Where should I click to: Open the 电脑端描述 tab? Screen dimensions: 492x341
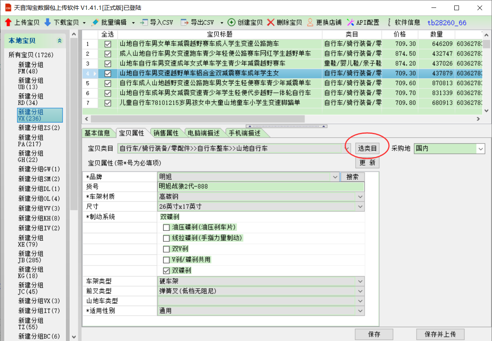pos(203,133)
